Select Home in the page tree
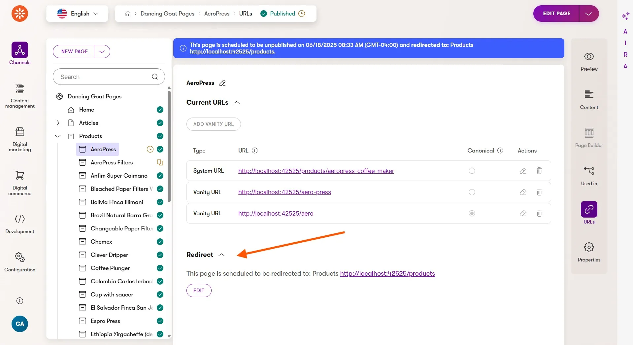This screenshot has height=345, width=633. 86,110
